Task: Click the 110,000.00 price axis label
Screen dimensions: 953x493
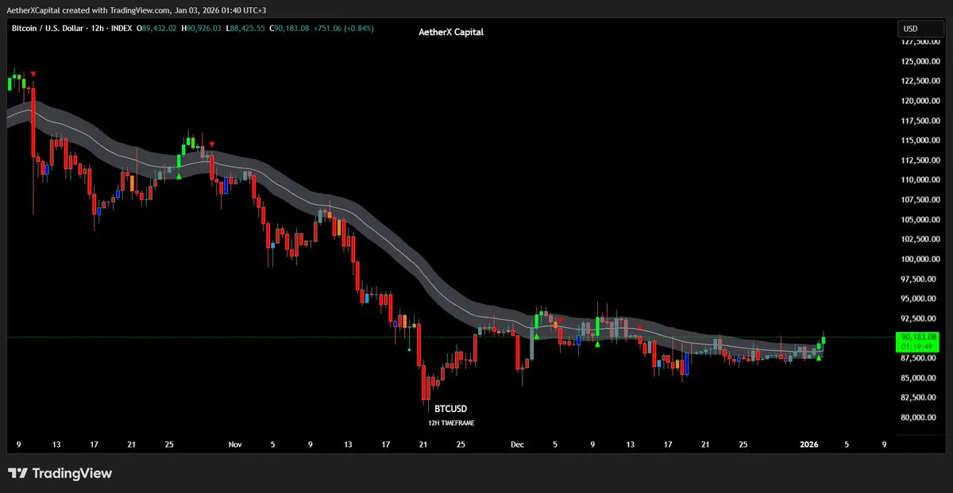Action: [x=920, y=180]
